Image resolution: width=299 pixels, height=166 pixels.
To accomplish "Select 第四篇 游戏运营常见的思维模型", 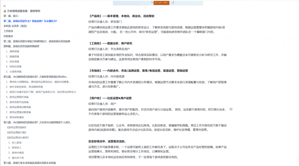I will click(x=21, y=46).
